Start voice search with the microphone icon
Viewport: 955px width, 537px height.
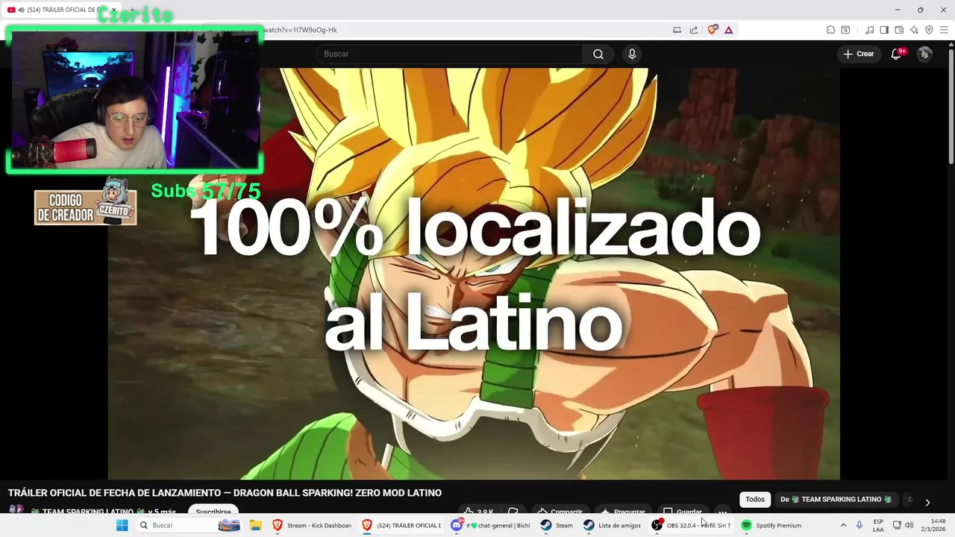pos(632,54)
